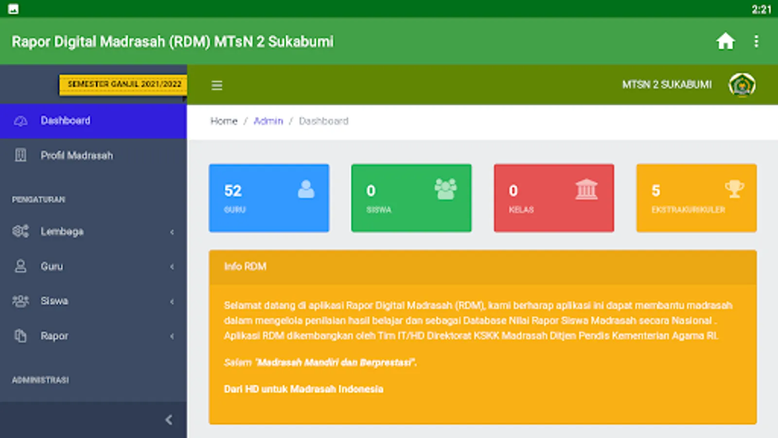Click the Admin breadcrumb link
This screenshot has width=778, height=438.
[268, 121]
